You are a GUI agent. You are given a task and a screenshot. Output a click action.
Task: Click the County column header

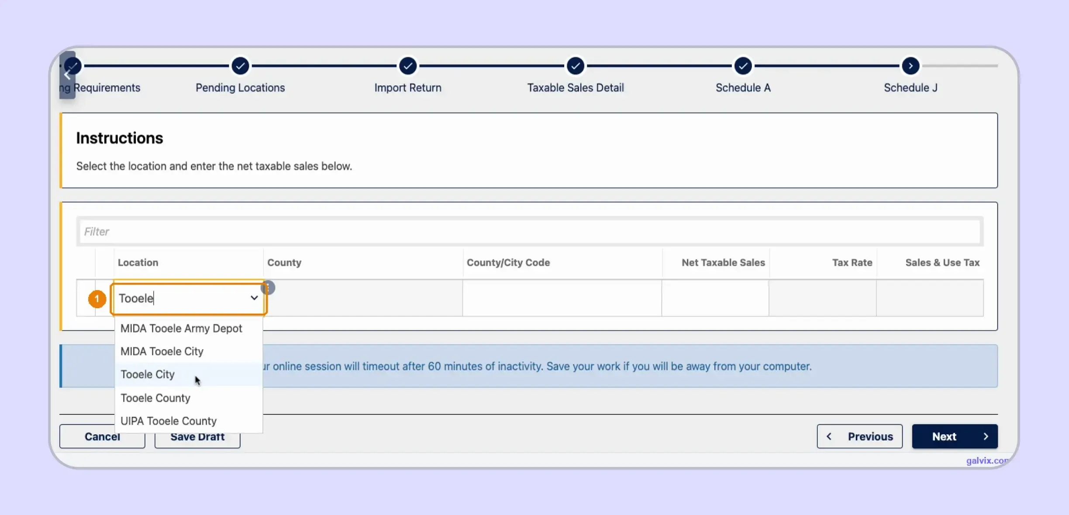[284, 263]
